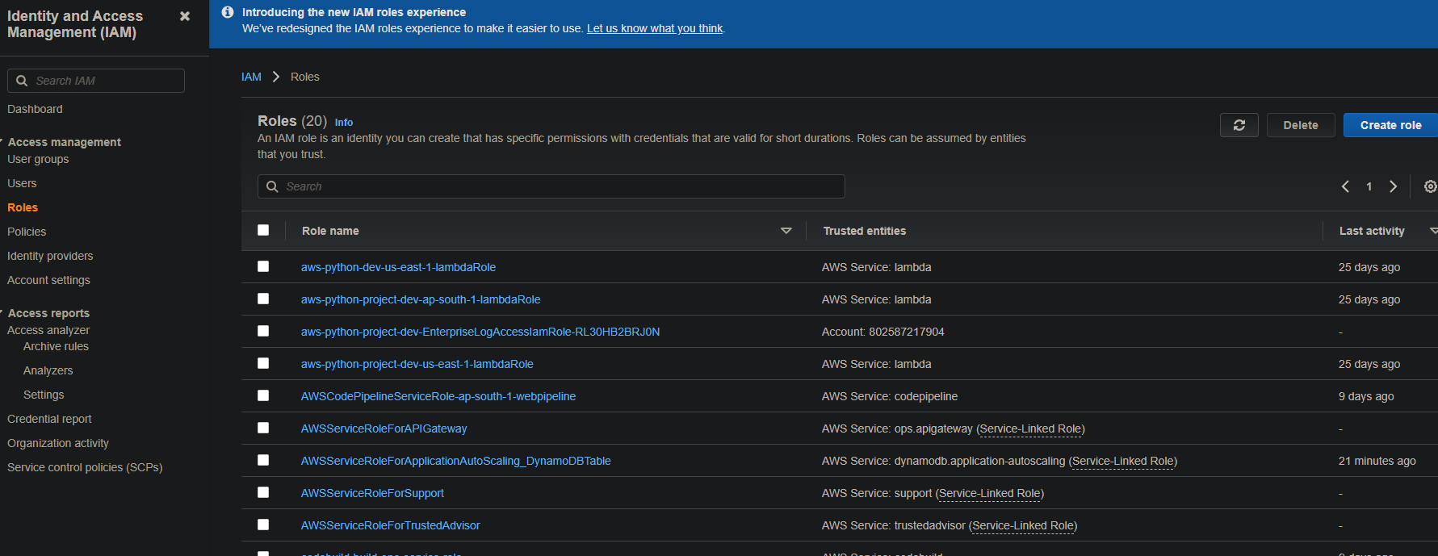Tick the checkbox for the EnterpriseLogAccessIamRole row

tap(263, 331)
